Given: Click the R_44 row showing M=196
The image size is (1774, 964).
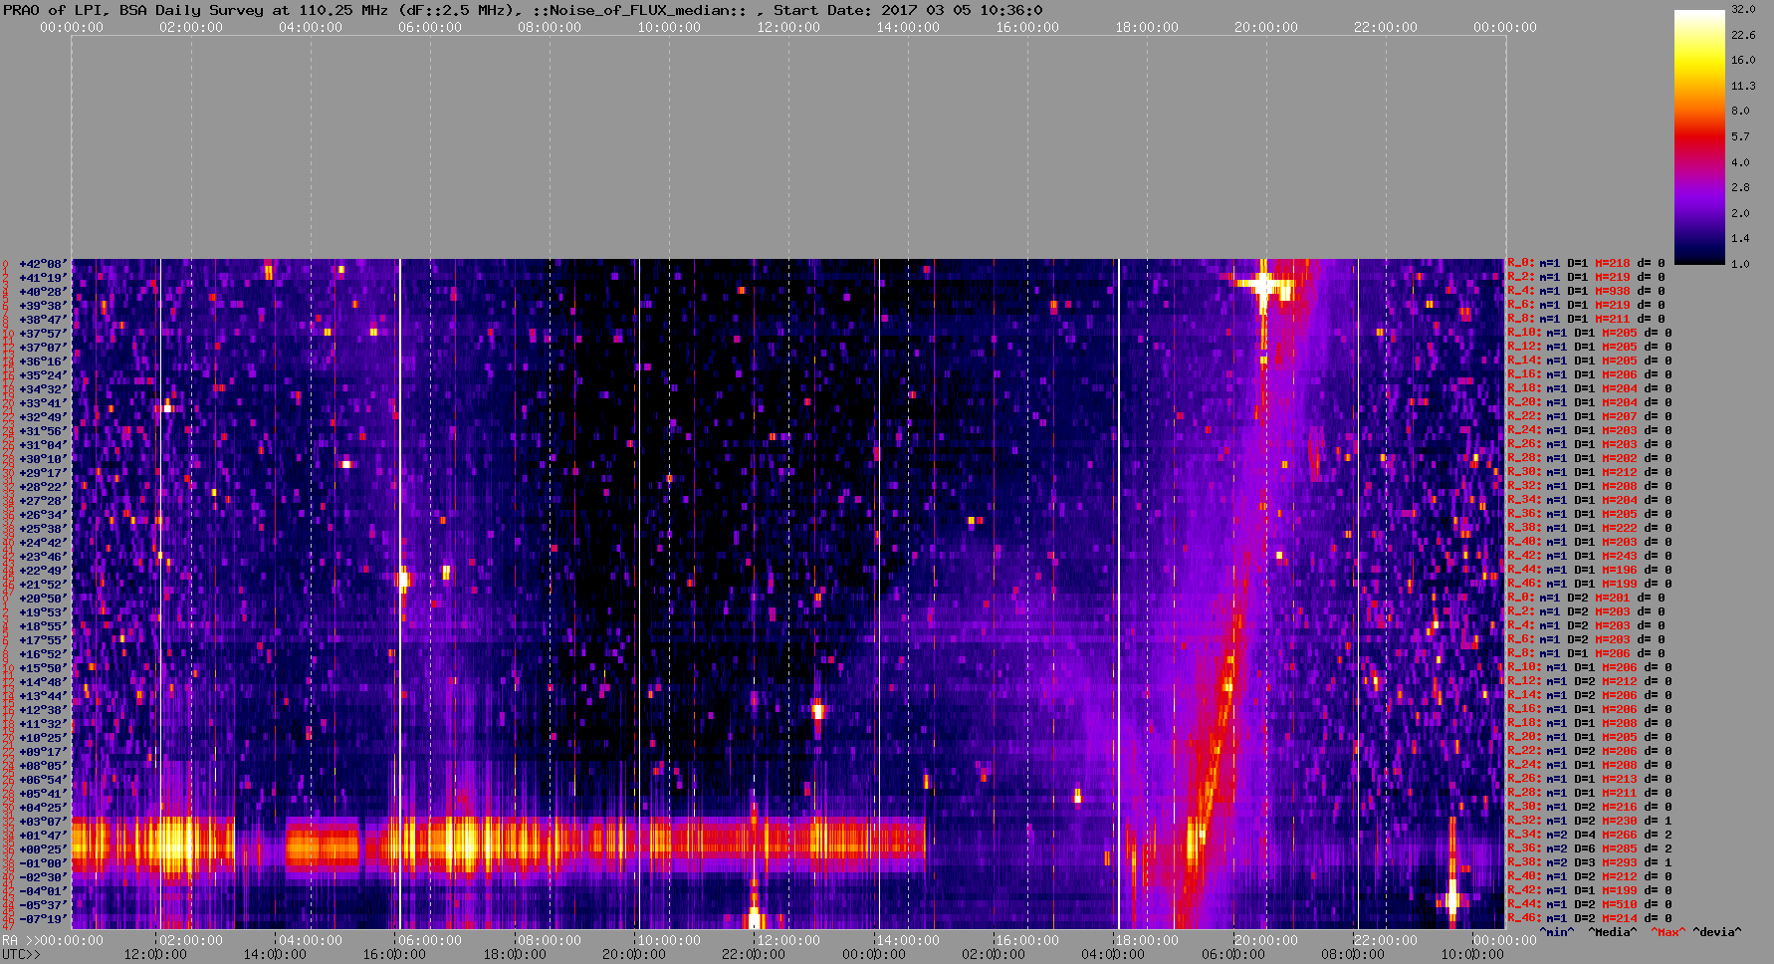Looking at the screenshot, I should tap(1590, 570).
